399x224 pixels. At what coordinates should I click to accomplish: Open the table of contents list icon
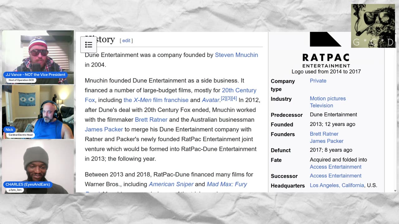coord(89,44)
